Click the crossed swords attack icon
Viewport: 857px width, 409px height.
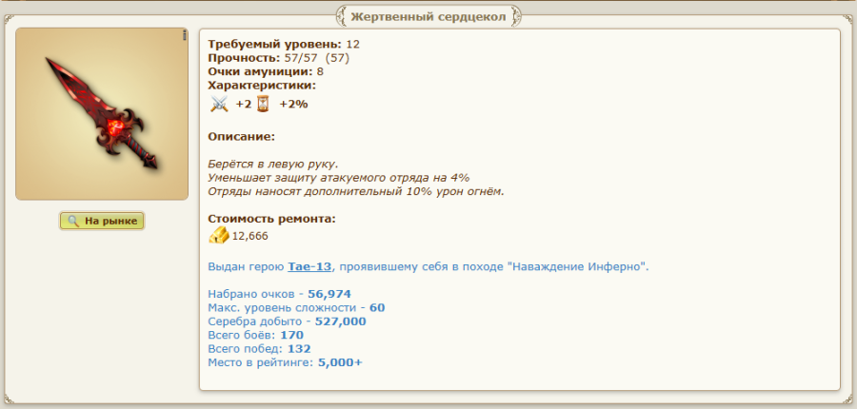[x=220, y=104]
